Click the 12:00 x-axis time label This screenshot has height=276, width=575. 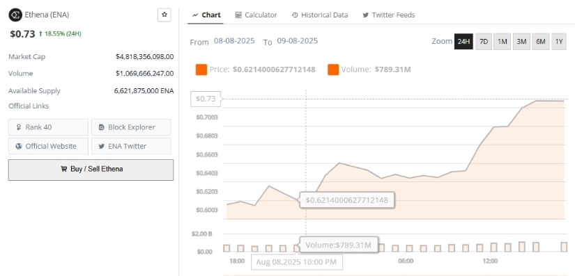click(x=490, y=261)
